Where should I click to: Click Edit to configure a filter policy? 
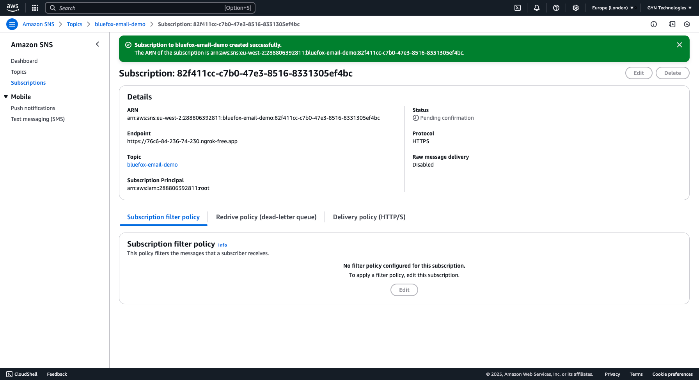coord(404,290)
